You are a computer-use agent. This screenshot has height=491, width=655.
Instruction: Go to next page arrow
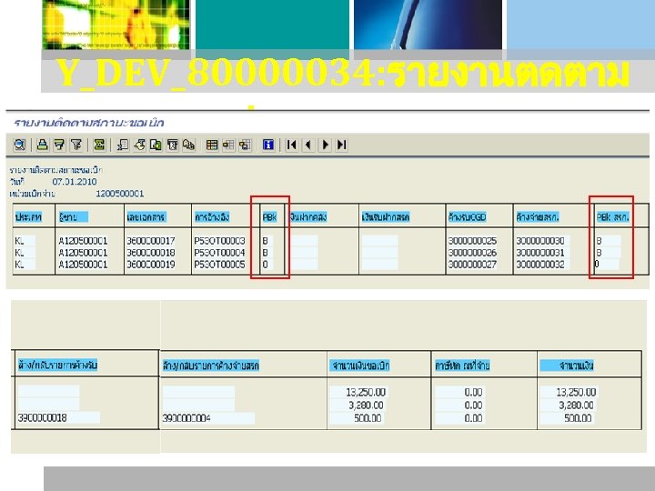[325, 145]
